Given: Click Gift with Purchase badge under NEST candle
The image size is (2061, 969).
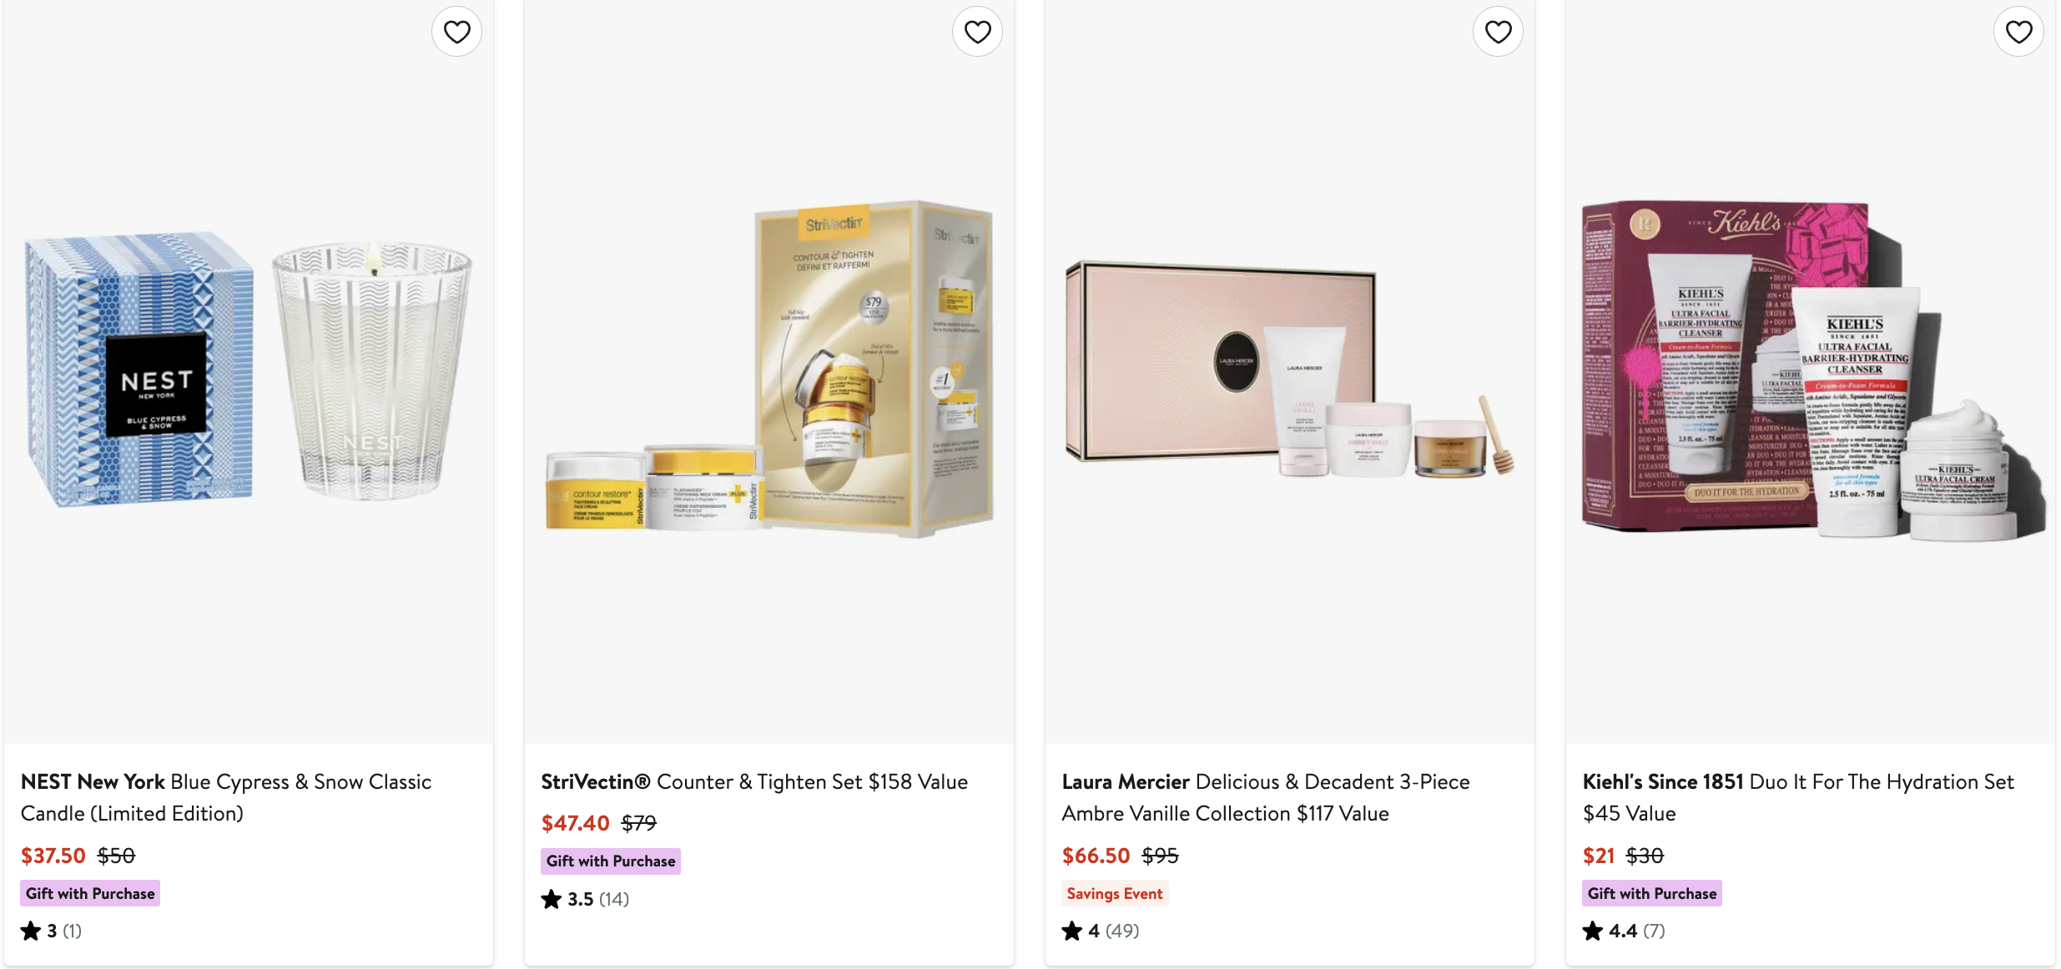Looking at the screenshot, I should 90,893.
